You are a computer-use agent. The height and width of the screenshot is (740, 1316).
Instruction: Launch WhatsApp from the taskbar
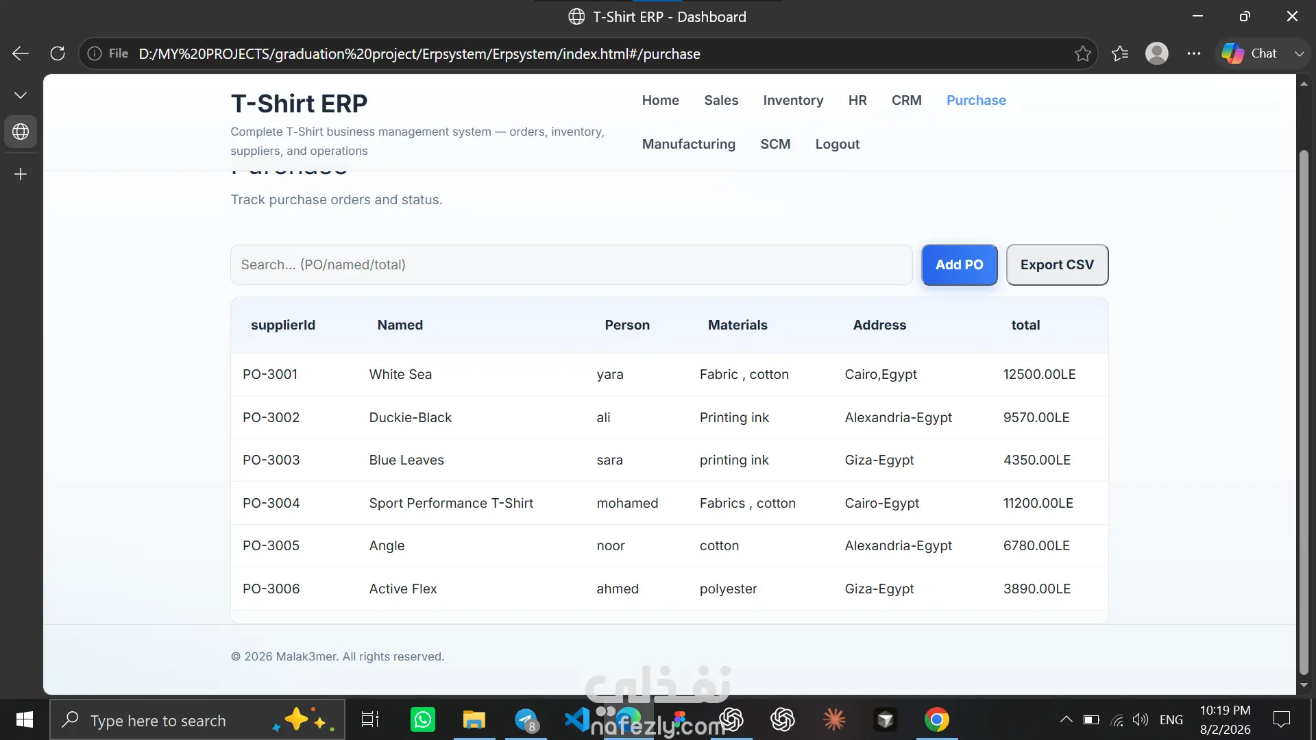[423, 719]
